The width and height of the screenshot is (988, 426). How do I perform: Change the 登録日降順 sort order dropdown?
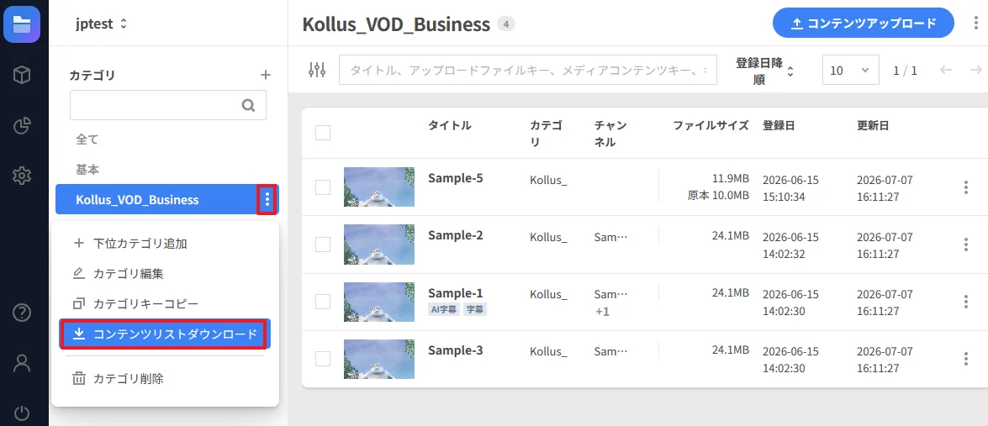(x=764, y=71)
